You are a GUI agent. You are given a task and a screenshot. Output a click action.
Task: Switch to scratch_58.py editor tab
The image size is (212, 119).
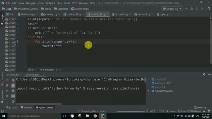[74, 14]
